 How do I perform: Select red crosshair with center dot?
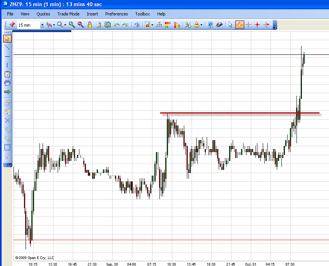click(257, 25)
